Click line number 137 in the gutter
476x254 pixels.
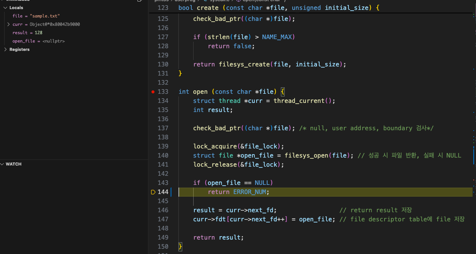[162, 128]
